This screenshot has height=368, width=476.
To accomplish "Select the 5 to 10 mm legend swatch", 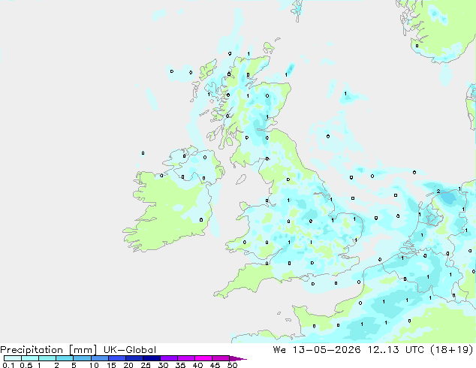I will [82, 358].
